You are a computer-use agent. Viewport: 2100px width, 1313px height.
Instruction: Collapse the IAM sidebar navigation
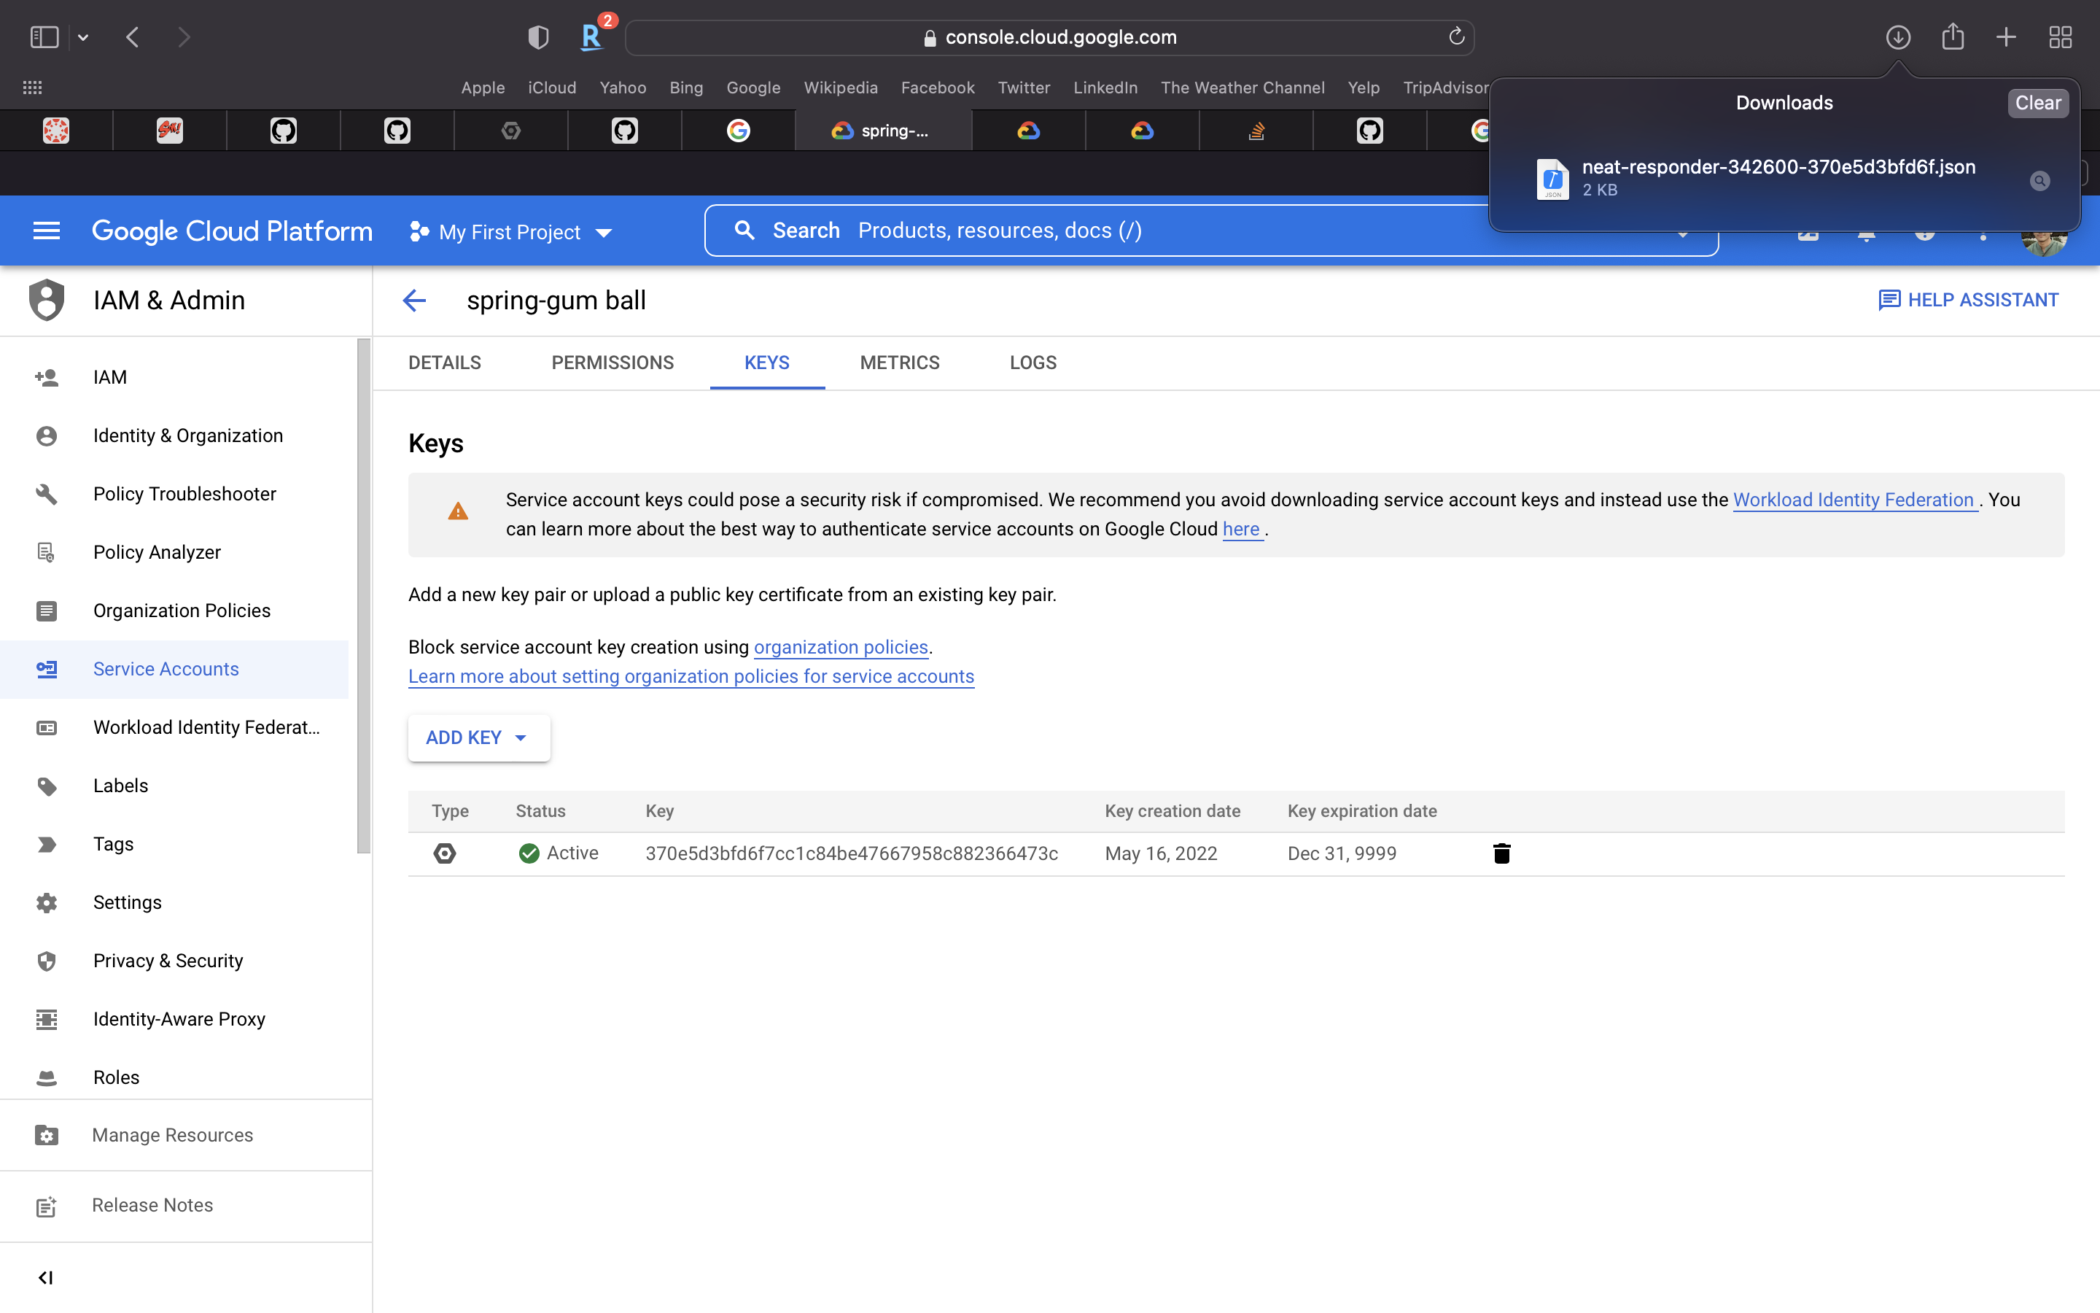point(46,1277)
